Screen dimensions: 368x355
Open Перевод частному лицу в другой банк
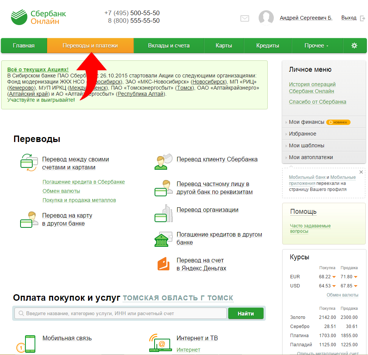click(x=215, y=188)
